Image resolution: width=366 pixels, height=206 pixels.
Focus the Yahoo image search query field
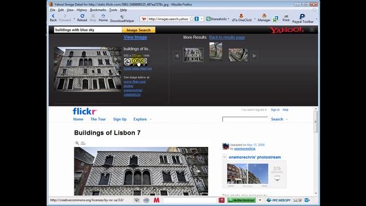tap(87, 30)
